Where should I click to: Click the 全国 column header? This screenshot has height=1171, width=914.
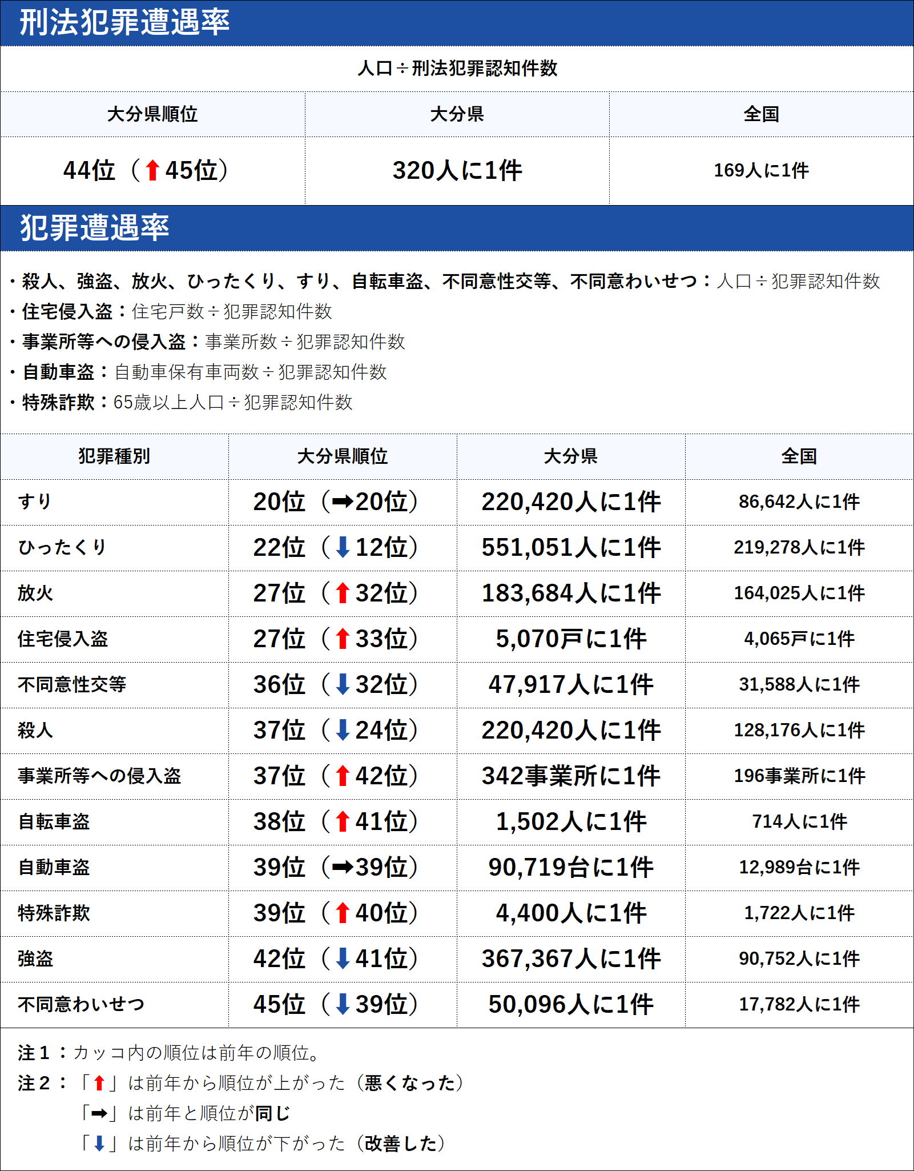coord(761,114)
